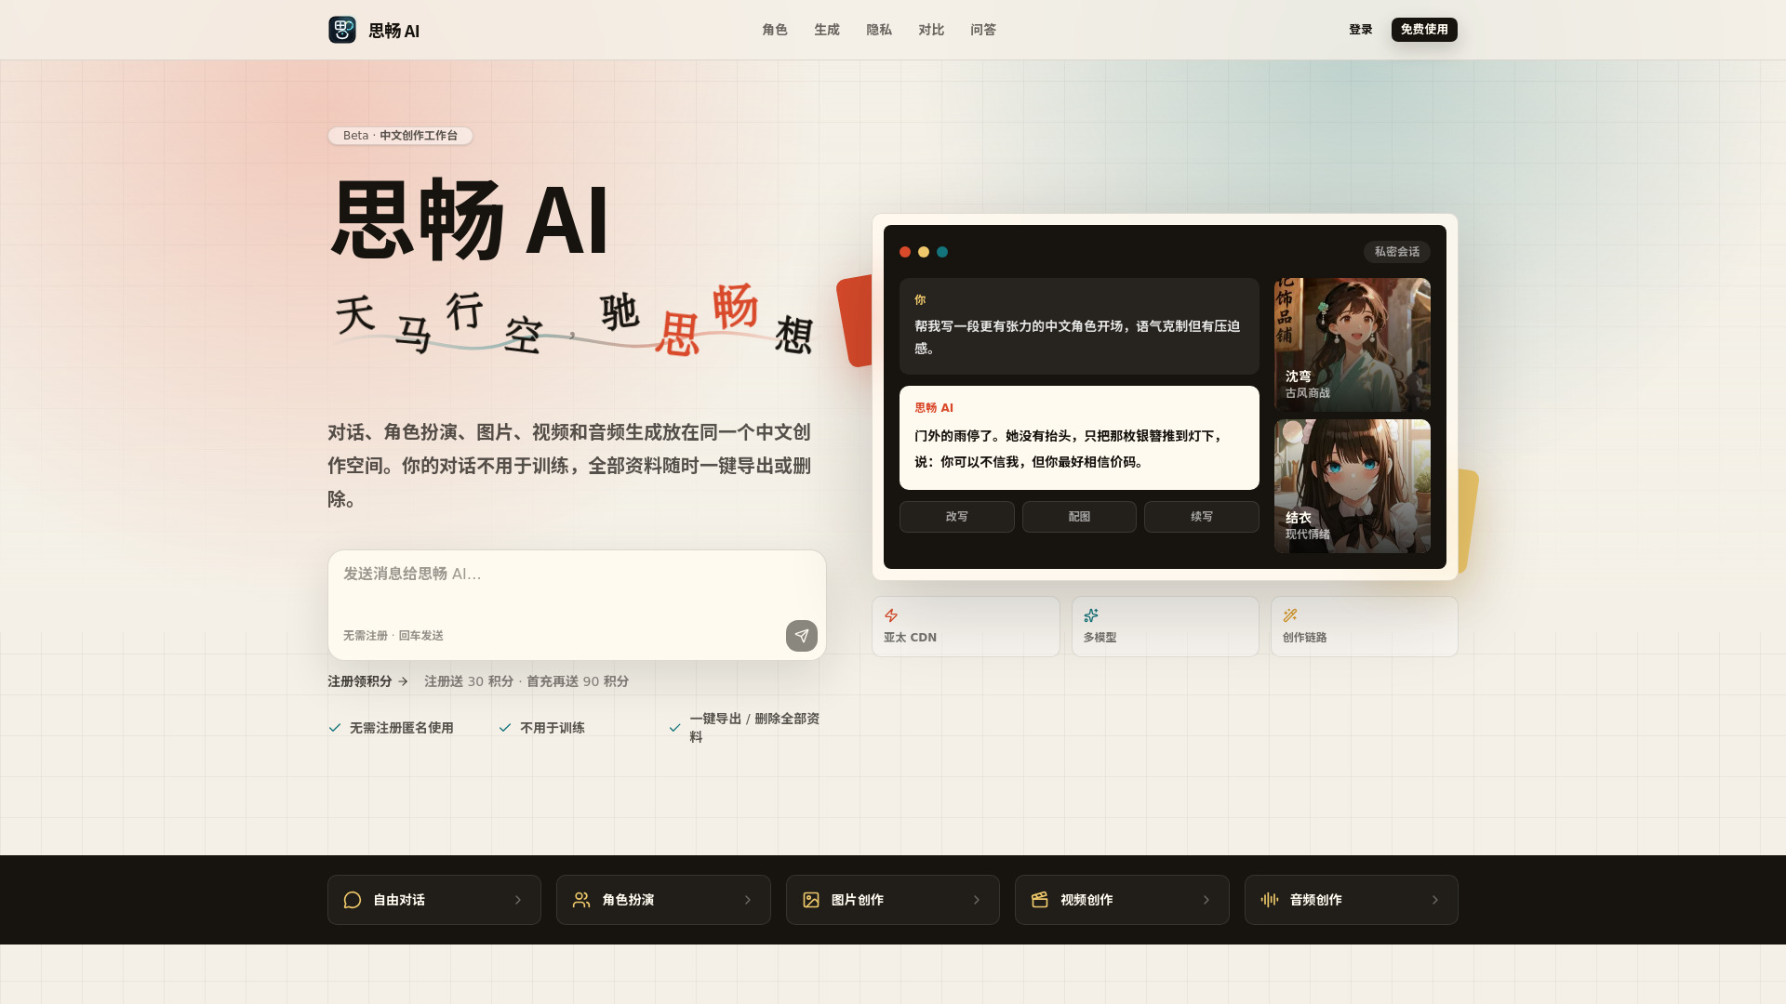Open the 自由对话 chevron arrow
This screenshot has width=1786, height=1004.
pos(518,900)
